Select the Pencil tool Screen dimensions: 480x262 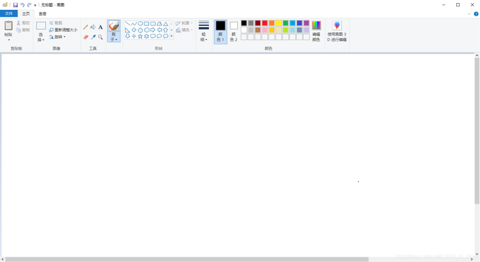click(85, 27)
